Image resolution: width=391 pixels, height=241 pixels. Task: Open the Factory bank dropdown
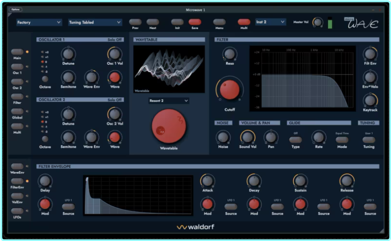coord(39,22)
